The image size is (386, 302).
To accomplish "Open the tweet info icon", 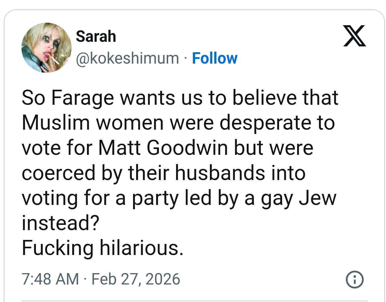I will [355, 280].
